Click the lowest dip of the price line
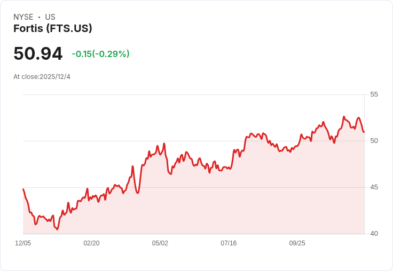The width and height of the screenshot is (393, 271). pos(57,229)
